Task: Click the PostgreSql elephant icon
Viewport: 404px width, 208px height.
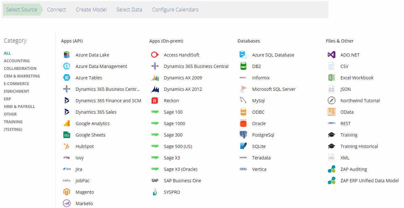Action: pos(243,135)
